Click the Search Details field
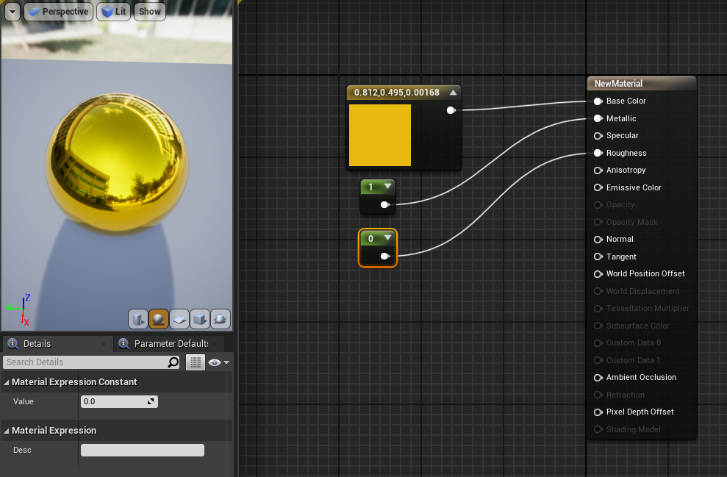The height and width of the screenshot is (477, 727). [91, 362]
